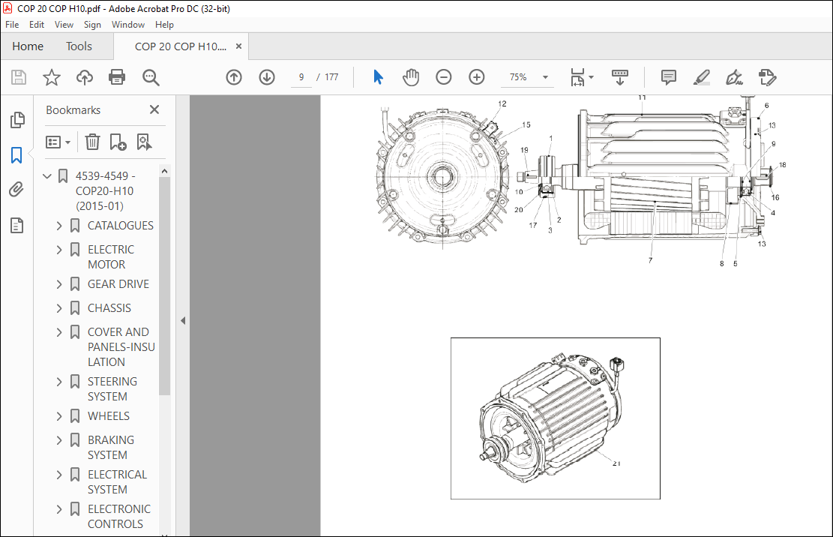
Task: Zoom in with the plus icon
Action: pyautogui.click(x=477, y=77)
